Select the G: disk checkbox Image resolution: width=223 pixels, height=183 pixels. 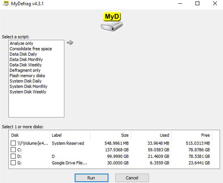coord(13,163)
